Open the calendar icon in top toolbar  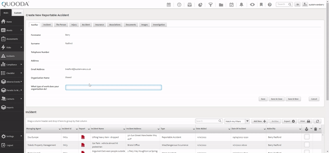(x=169, y=5)
